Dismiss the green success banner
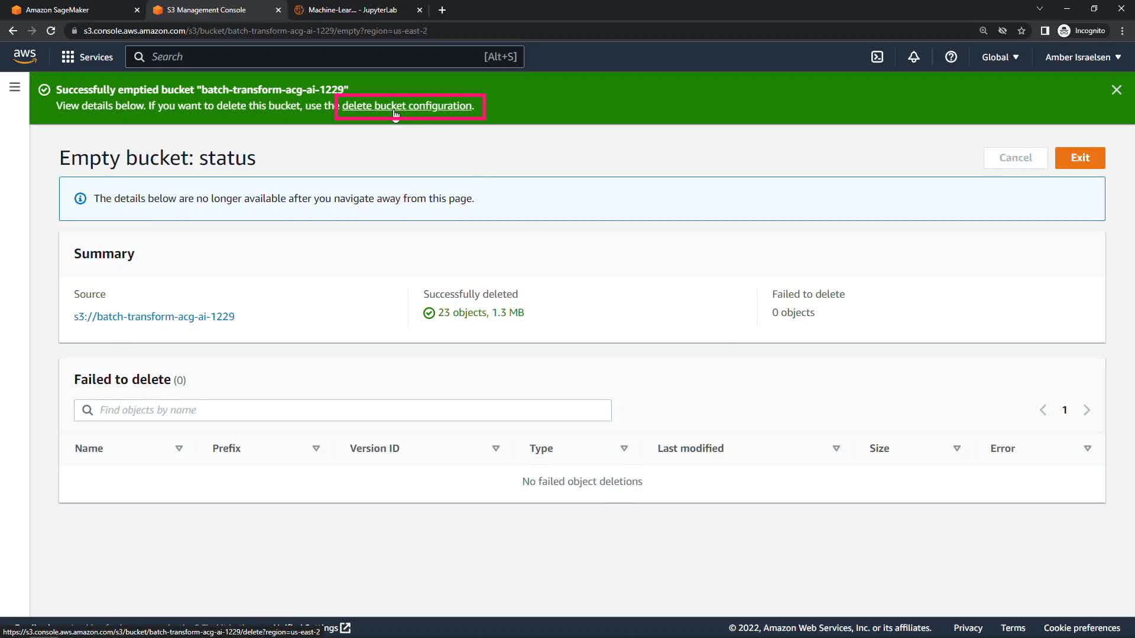Image resolution: width=1135 pixels, height=638 pixels. (1116, 90)
